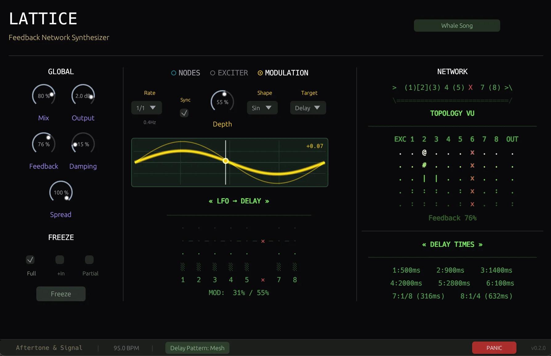Change the Target from Delay dropdown
551x356 pixels.
click(x=308, y=108)
